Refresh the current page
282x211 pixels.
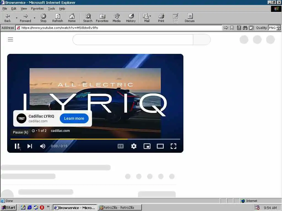point(58,18)
